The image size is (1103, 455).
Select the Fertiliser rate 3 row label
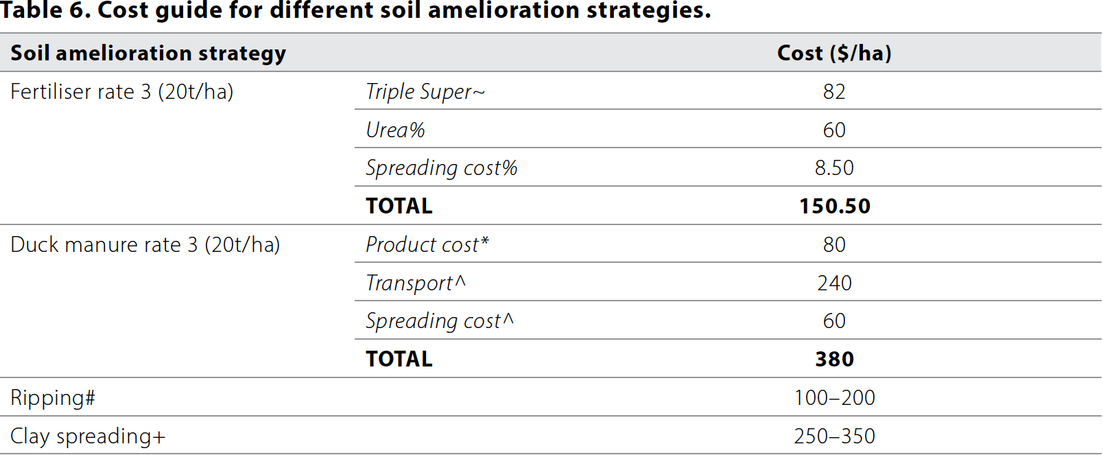click(x=122, y=92)
